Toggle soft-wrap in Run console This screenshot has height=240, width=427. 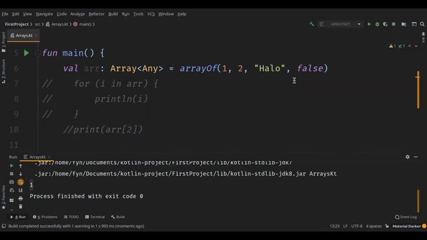[x=21, y=182]
